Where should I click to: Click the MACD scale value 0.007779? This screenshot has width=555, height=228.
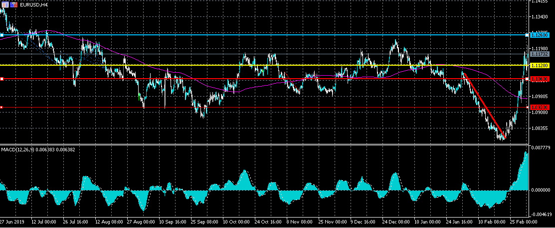point(541,148)
